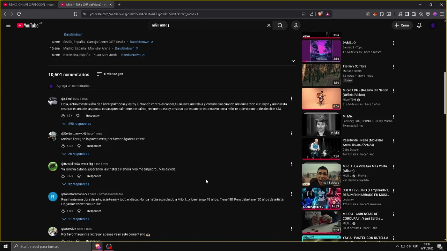
Task: Run search with magnifier button
Action: pyautogui.click(x=280, y=25)
